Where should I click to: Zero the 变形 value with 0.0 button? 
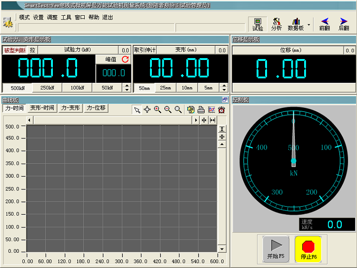(x=222, y=50)
